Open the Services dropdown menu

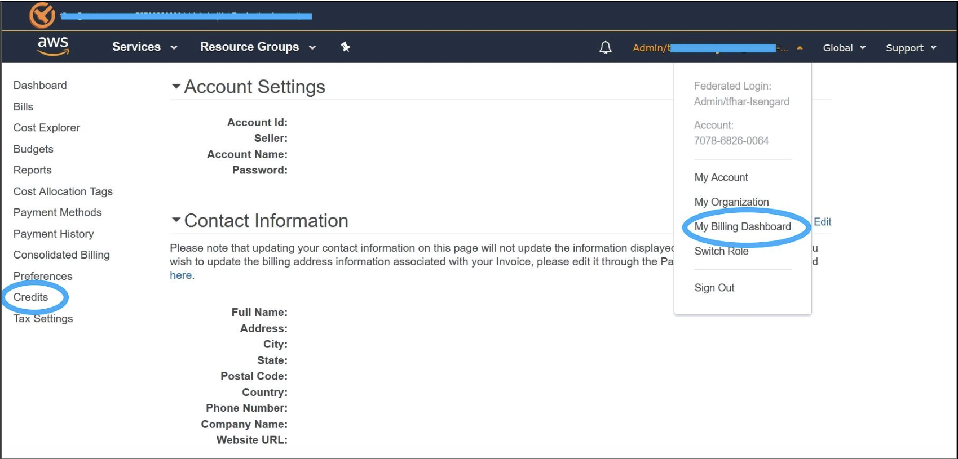pyautogui.click(x=144, y=47)
